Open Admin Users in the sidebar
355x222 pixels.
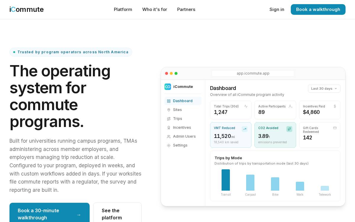(183, 136)
